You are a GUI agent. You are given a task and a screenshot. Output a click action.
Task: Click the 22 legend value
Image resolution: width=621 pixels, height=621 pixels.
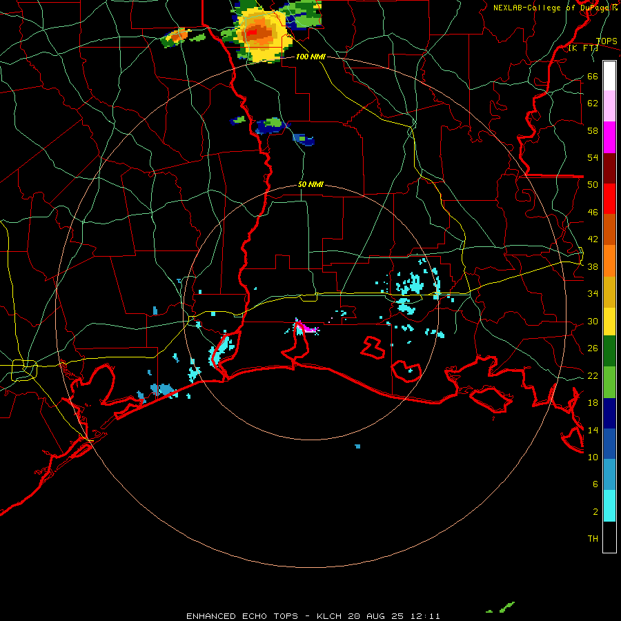pos(593,376)
